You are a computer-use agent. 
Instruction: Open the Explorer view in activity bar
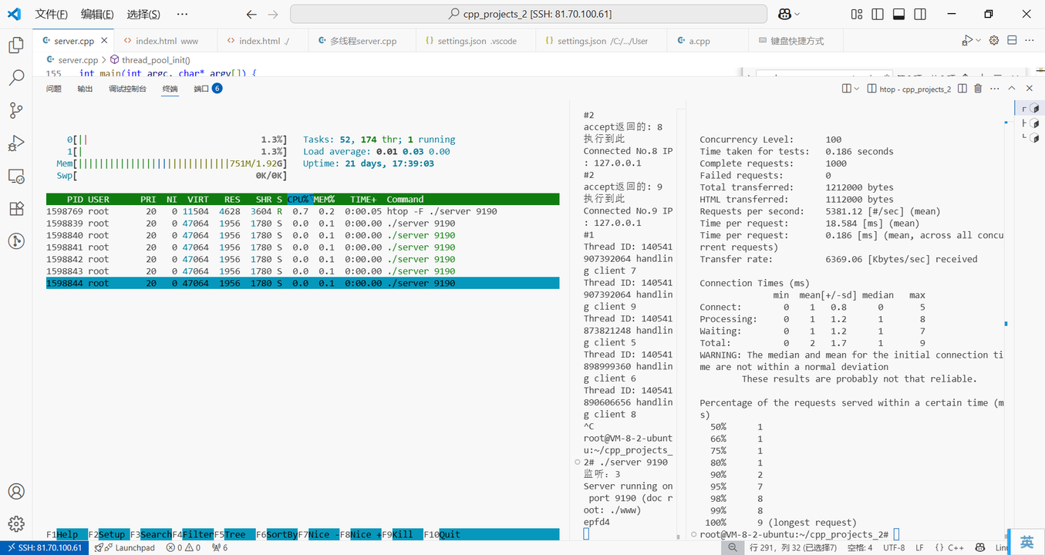16,45
